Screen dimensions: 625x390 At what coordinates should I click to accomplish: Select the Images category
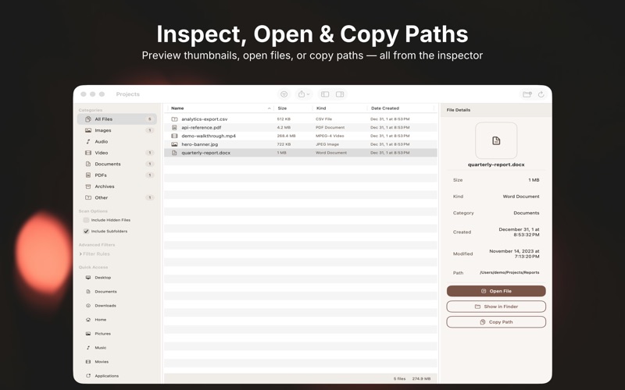(x=116, y=130)
